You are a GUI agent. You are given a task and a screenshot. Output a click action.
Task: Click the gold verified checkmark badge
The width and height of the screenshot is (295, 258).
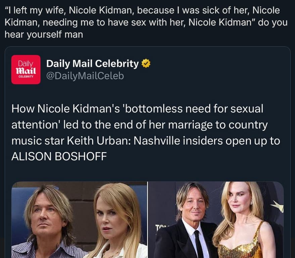(146, 63)
